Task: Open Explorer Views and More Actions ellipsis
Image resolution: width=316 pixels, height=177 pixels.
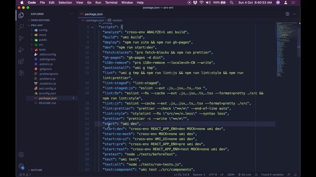Action: (x=72, y=14)
